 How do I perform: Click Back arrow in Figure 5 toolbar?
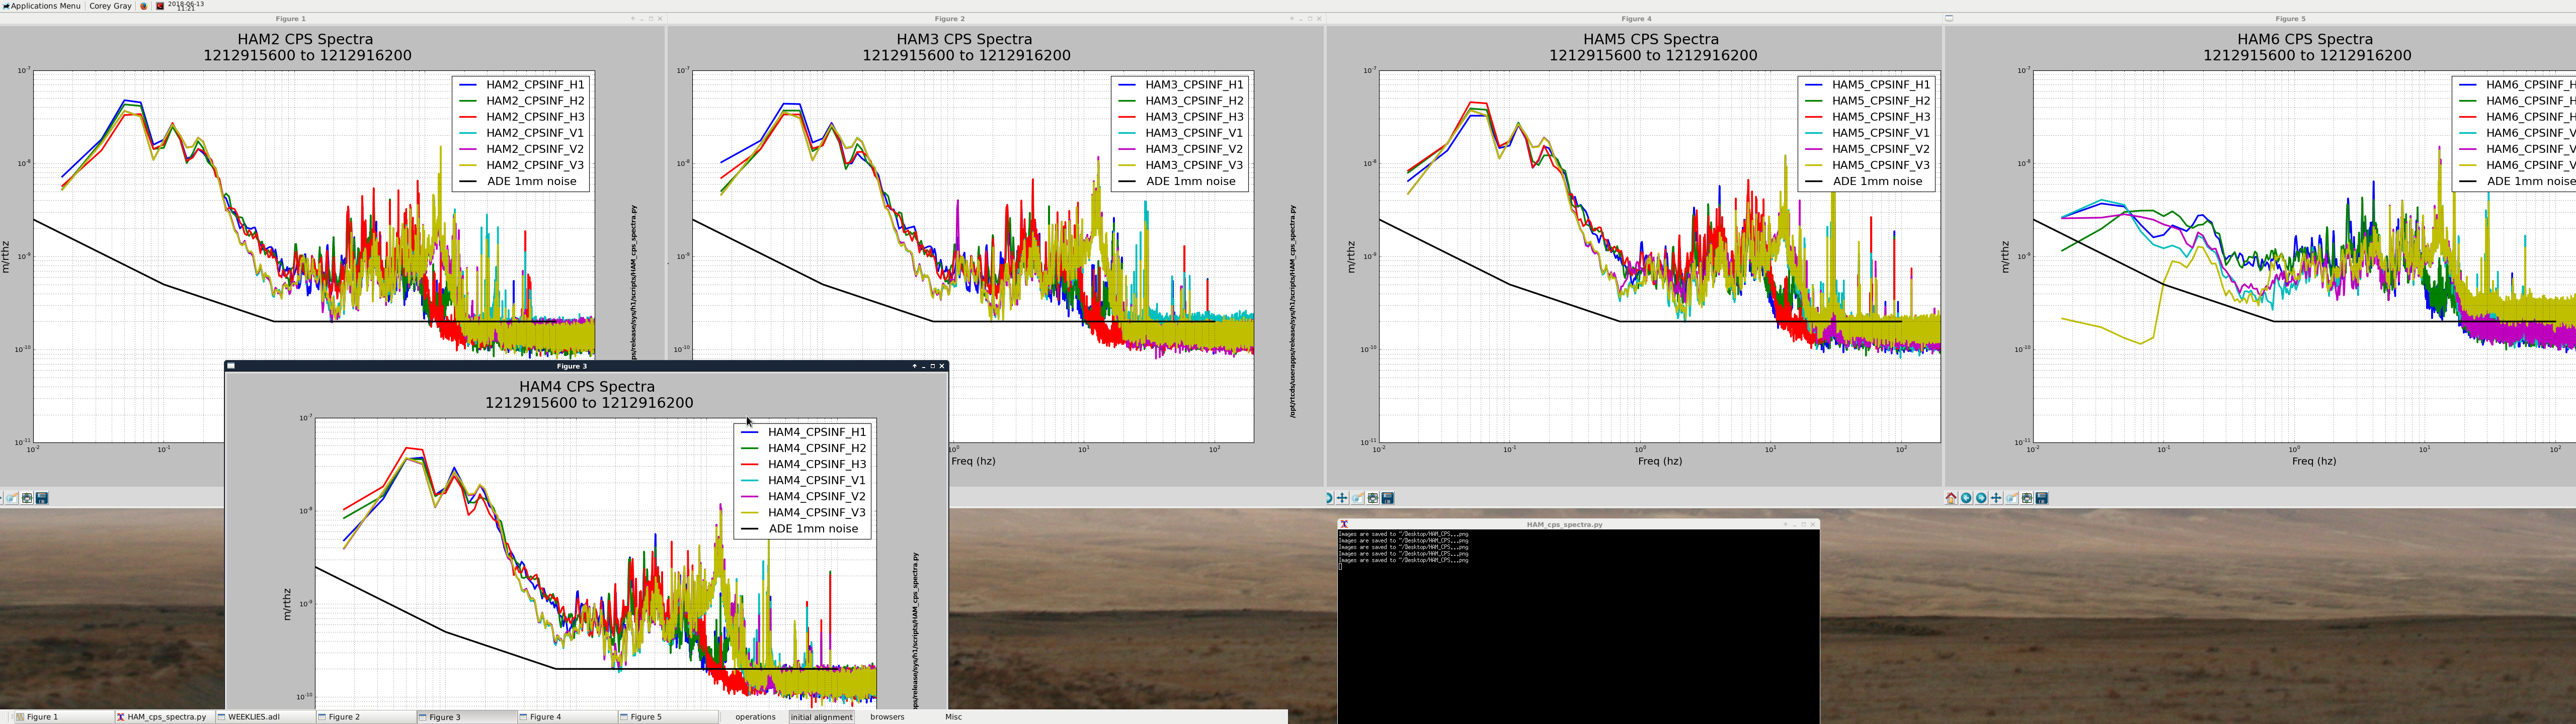pyautogui.click(x=1966, y=498)
